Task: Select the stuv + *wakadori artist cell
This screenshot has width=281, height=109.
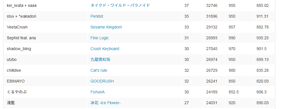Action: [x=45, y=16]
